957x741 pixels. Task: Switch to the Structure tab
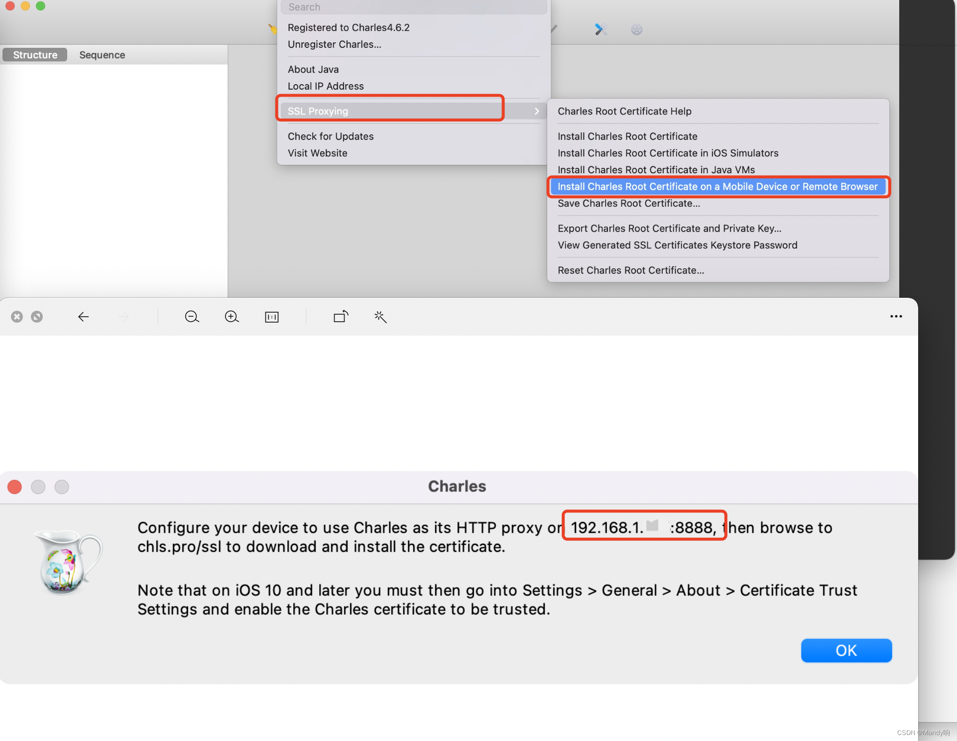point(35,55)
